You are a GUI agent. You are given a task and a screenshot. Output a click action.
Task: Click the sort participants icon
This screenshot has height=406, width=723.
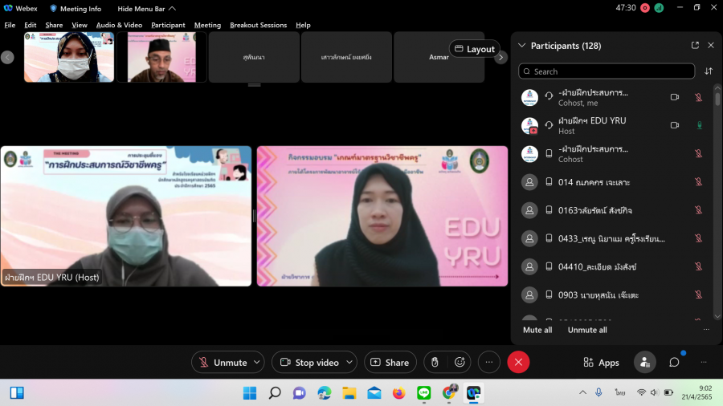[709, 71]
